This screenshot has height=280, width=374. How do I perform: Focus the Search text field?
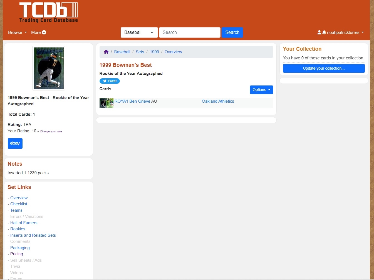tap(190, 32)
